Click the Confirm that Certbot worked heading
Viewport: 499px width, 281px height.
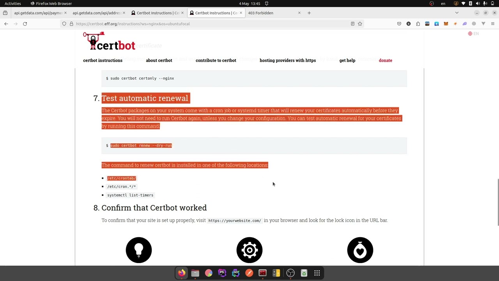pos(154,208)
